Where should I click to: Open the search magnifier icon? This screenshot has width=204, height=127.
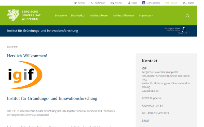coord(188,16)
